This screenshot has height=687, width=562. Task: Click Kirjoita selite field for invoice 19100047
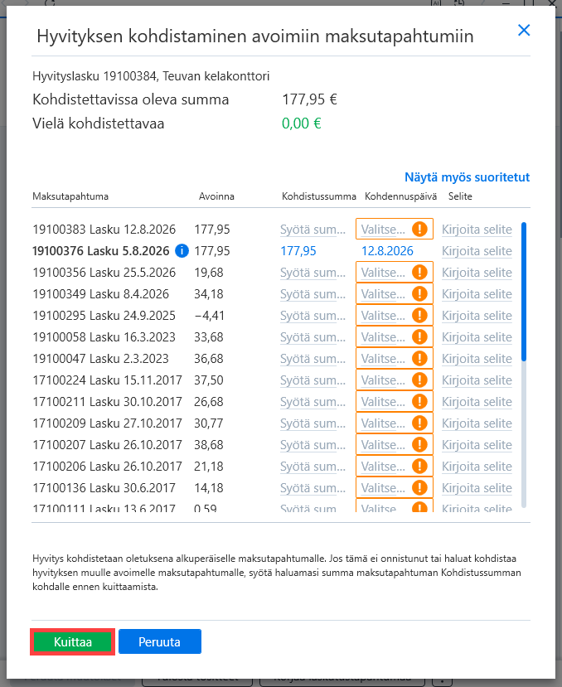[x=477, y=358]
